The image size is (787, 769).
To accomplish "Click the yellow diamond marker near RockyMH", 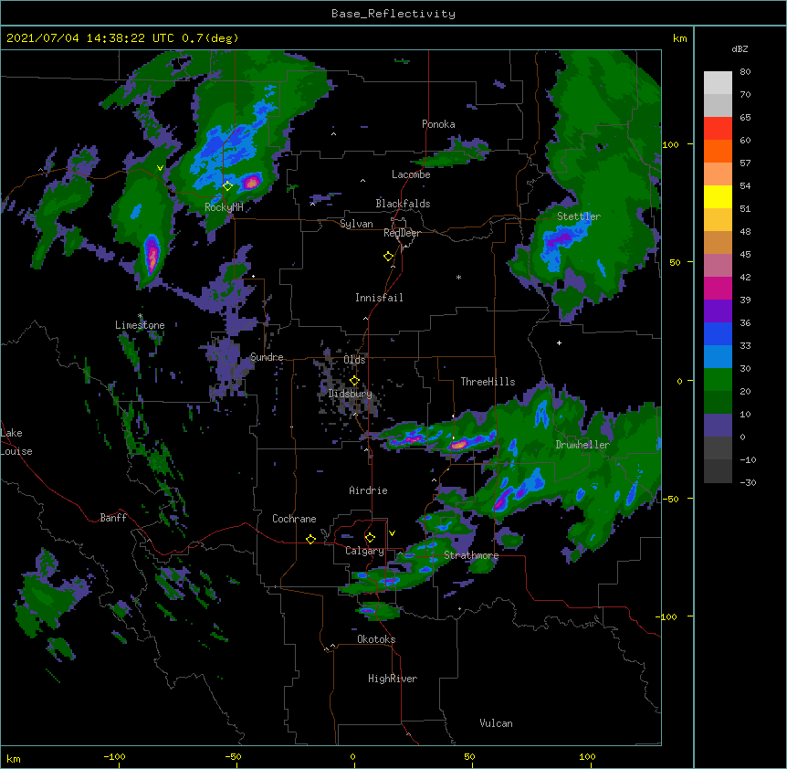I will 228,186.
